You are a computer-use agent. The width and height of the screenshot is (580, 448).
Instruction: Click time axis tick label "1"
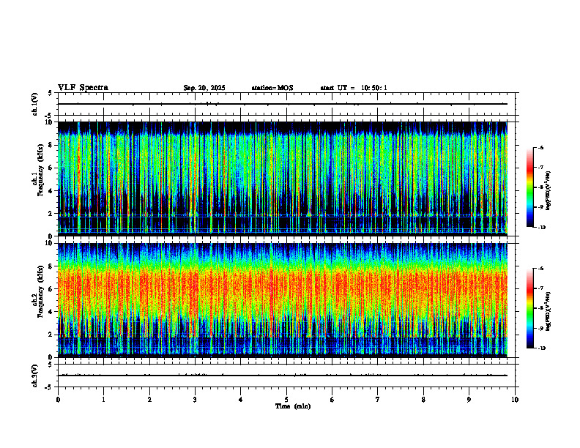103,400
